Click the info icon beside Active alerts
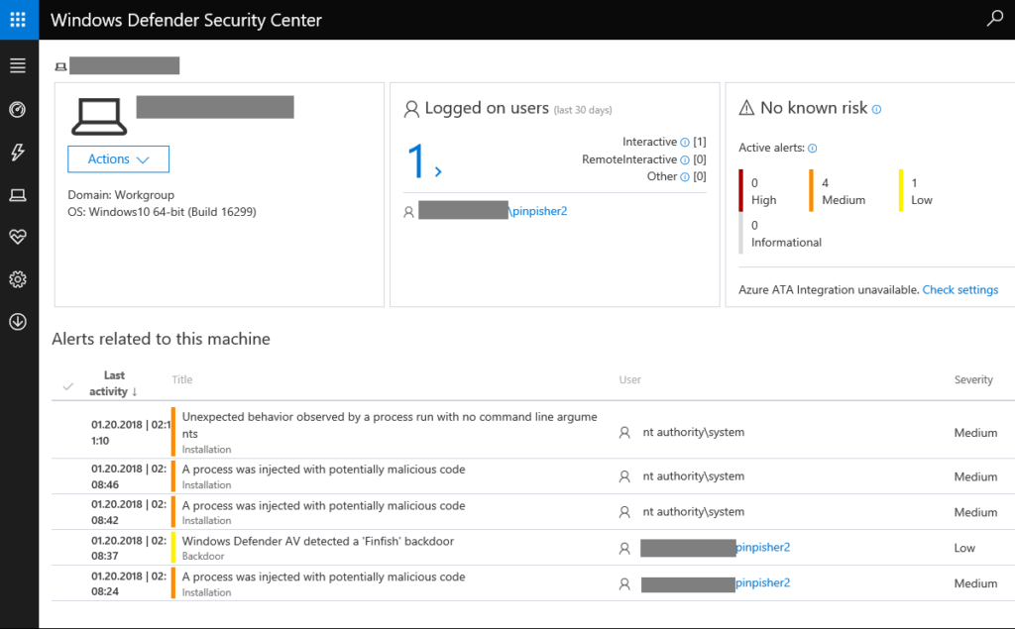The height and width of the screenshot is (629, 1015). [x=812, y=148]
